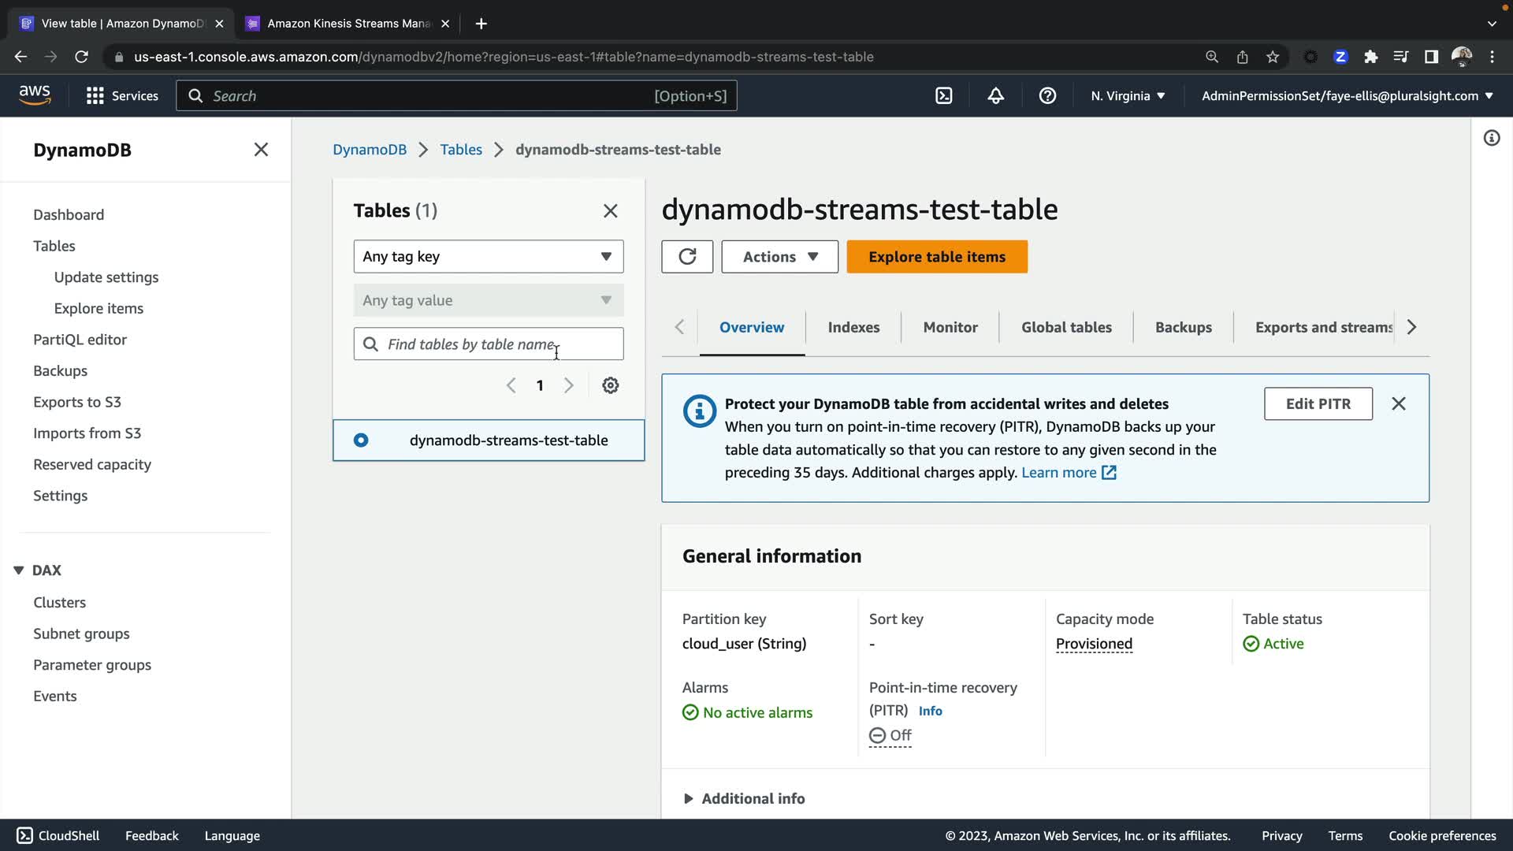
Task: Open AWS CloudShell icon in top navbar
Action: [x=943, y=95]
